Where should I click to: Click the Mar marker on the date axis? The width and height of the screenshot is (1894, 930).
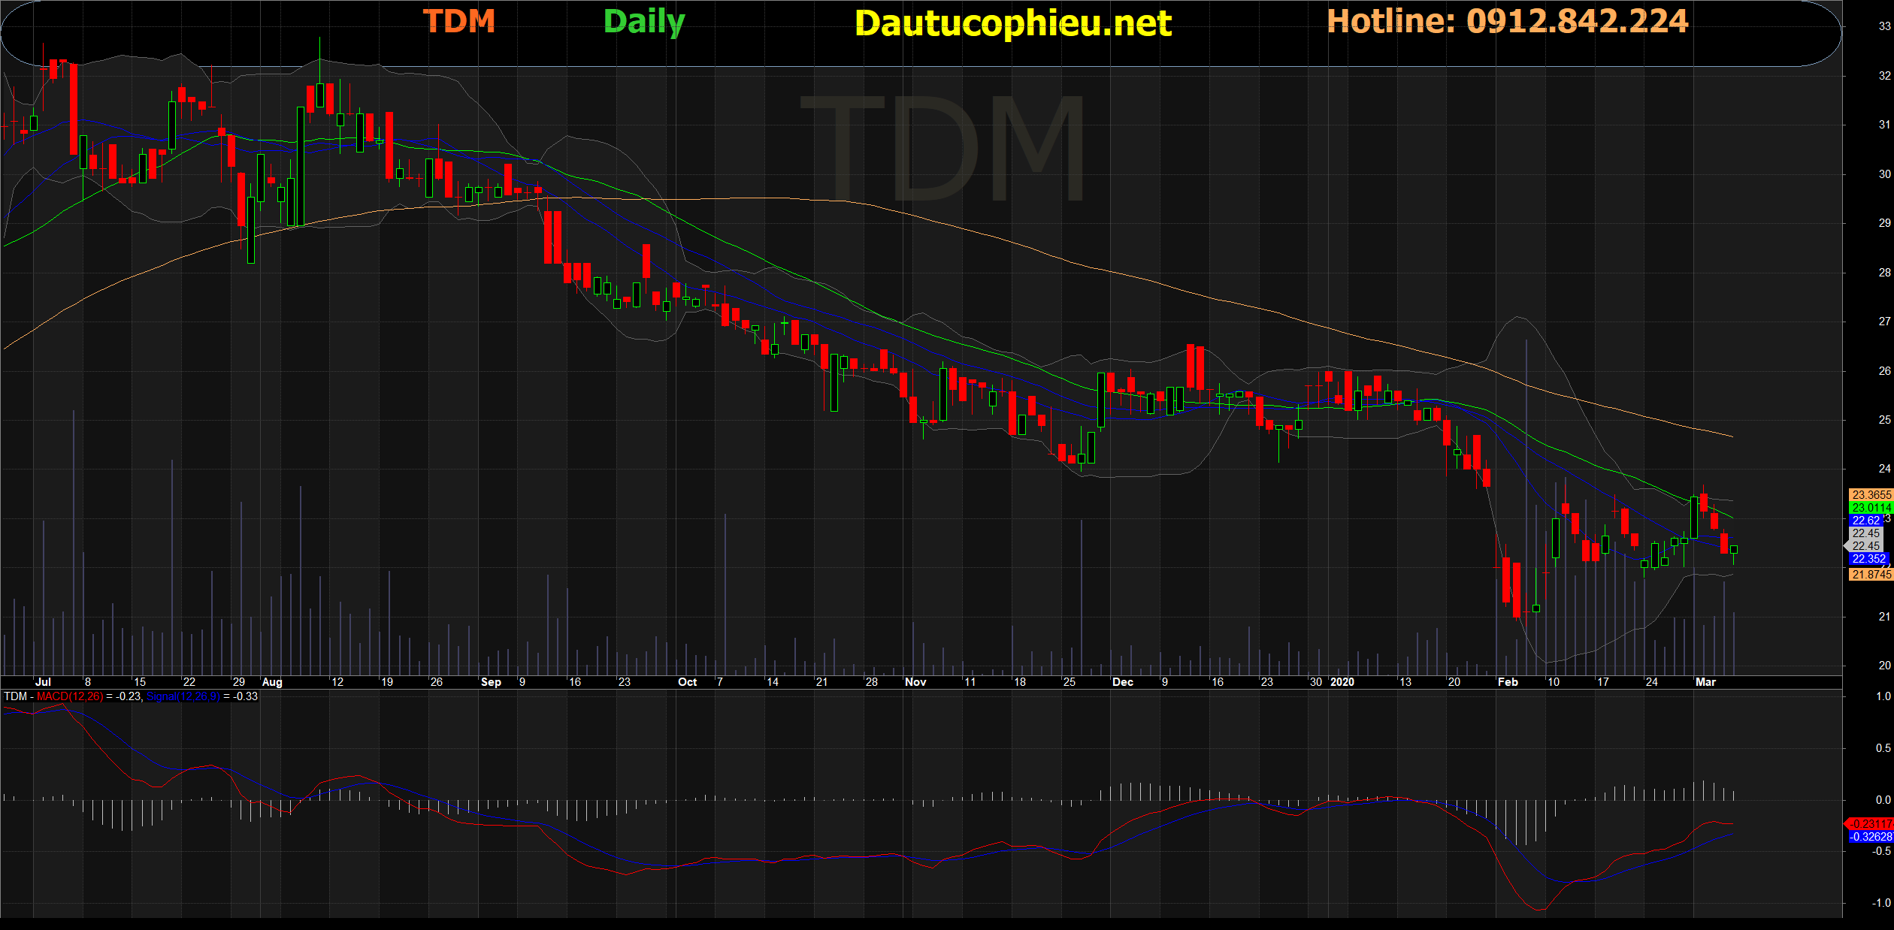[1705, 682]
